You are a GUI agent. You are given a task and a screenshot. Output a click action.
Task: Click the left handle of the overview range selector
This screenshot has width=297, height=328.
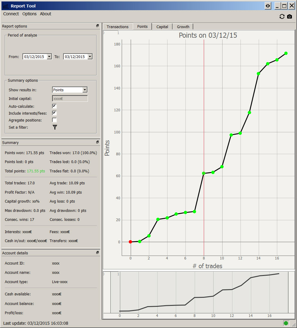[x=110, y=292]
